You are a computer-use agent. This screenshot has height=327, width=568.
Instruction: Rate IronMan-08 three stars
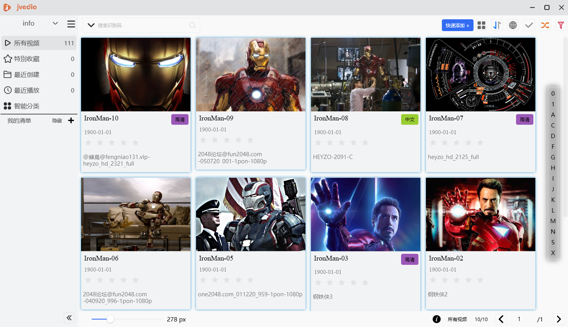(342, 142)
